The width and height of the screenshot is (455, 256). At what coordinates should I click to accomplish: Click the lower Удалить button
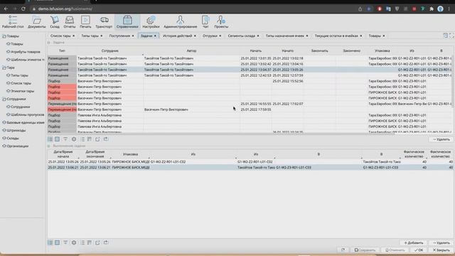pos(441,242)
